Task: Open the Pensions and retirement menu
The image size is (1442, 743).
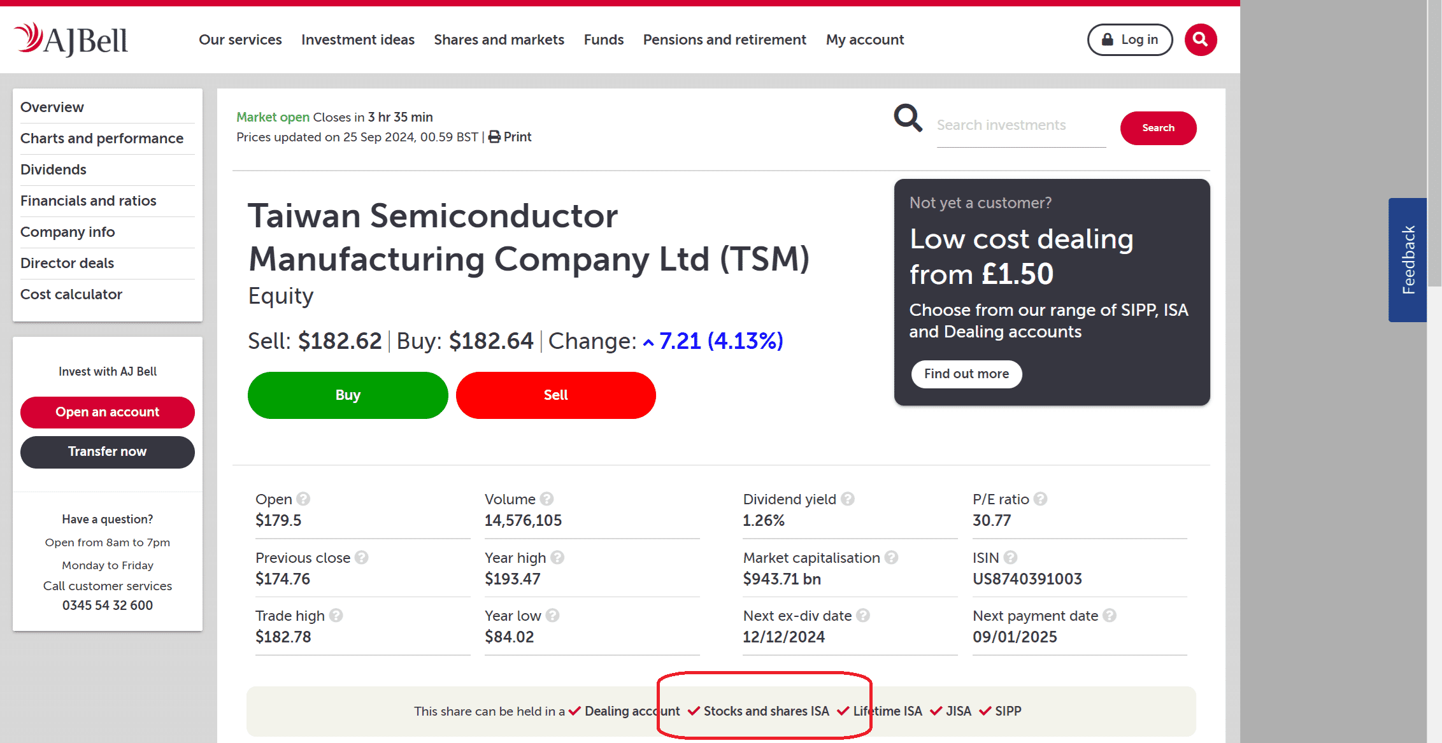Action: 724,39
